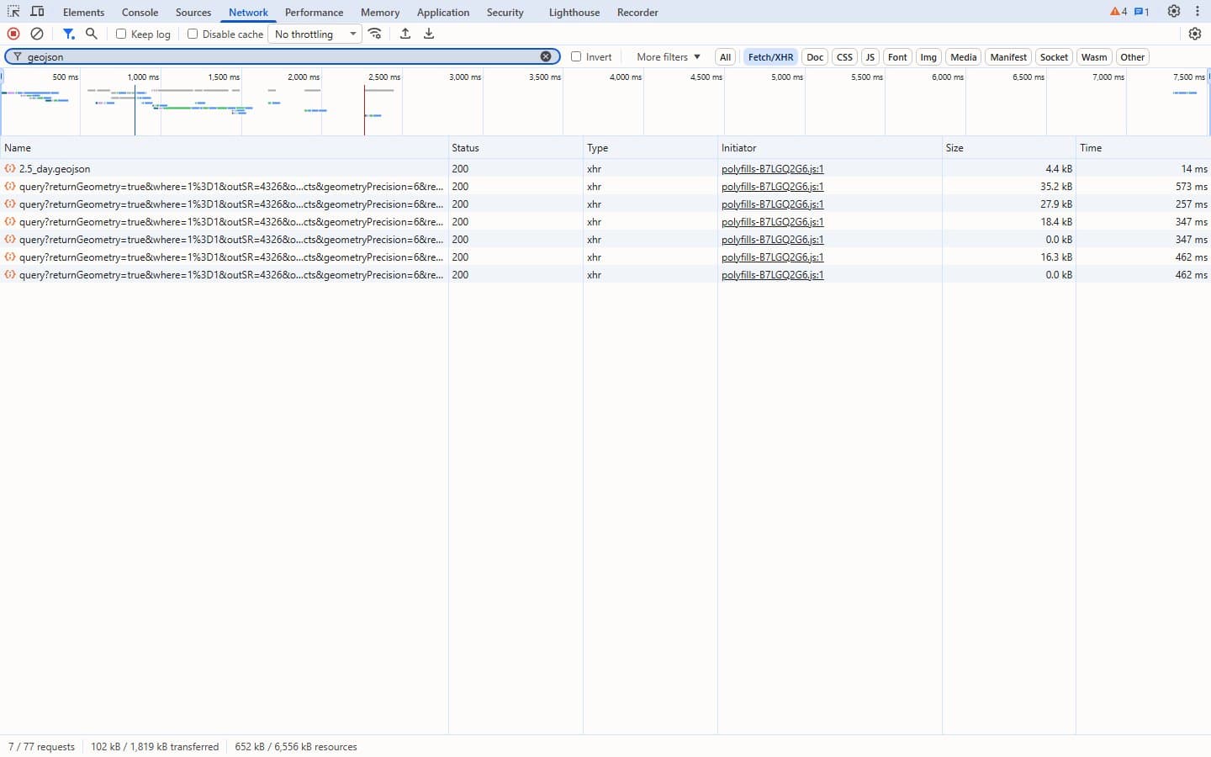
Task: Clear the geojson filter text
Action: 546,56
